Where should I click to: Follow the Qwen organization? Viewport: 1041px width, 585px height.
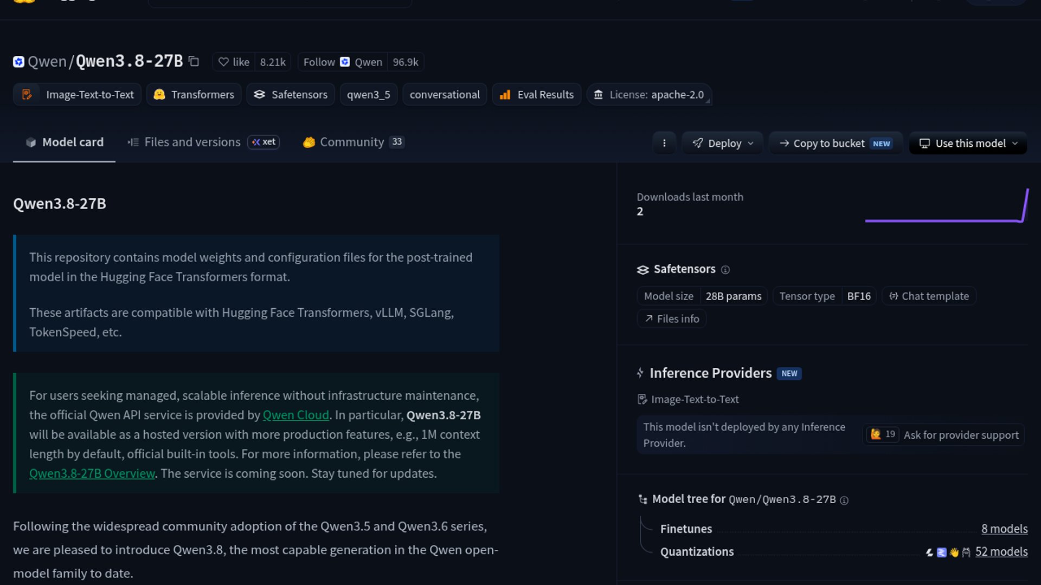(x=343, y=62)
